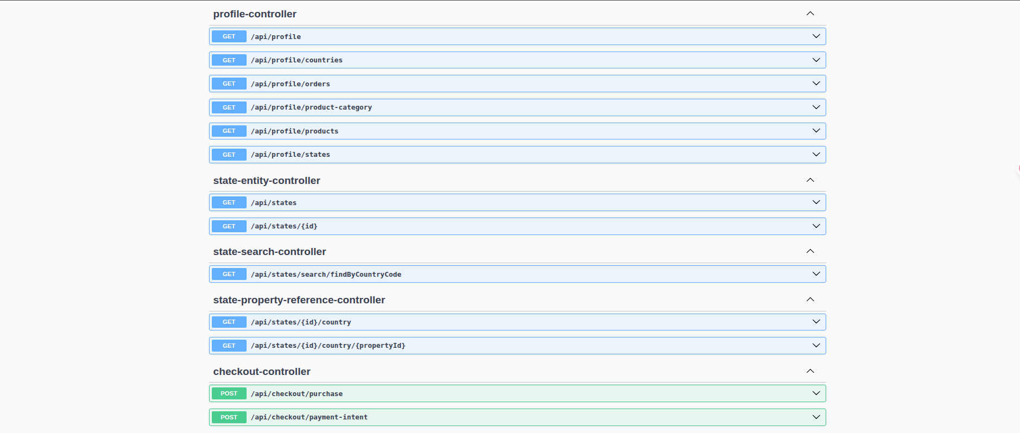Click the GET badge for /api/profile
This screenshot has height=433, width=1020.
coord(229,36)
